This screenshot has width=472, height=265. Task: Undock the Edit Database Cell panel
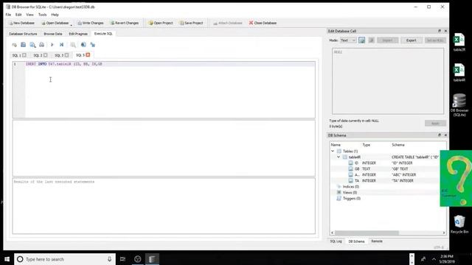440,31
